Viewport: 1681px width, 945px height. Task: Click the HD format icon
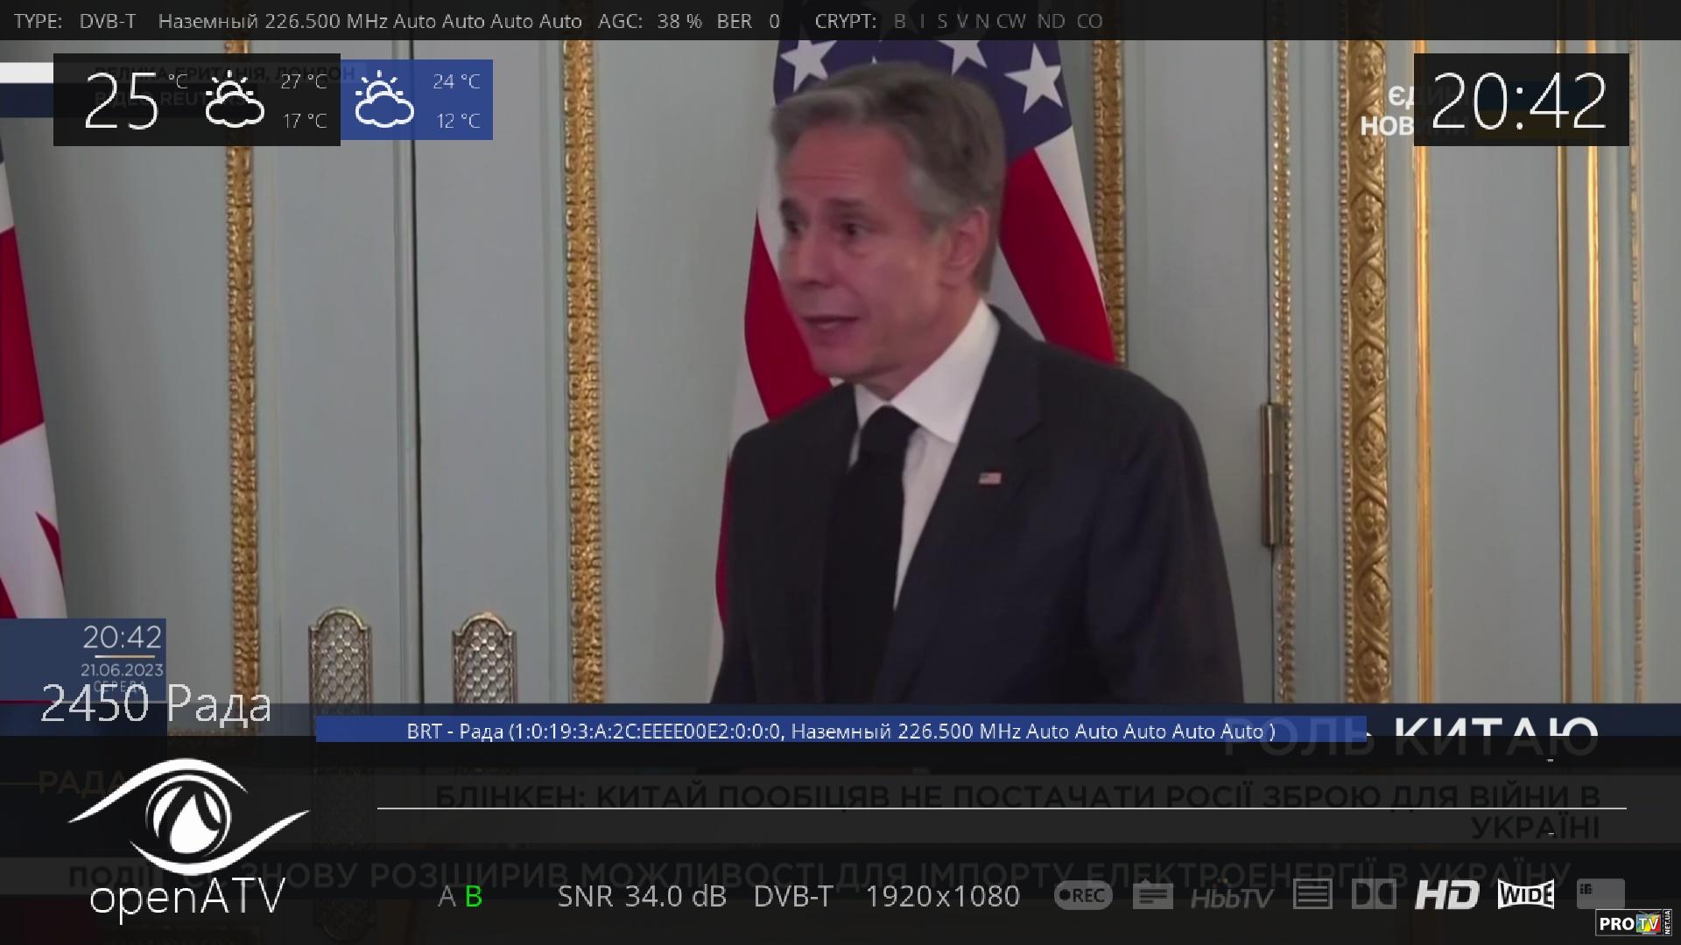pyautogui.click(x=1447, y=895)
